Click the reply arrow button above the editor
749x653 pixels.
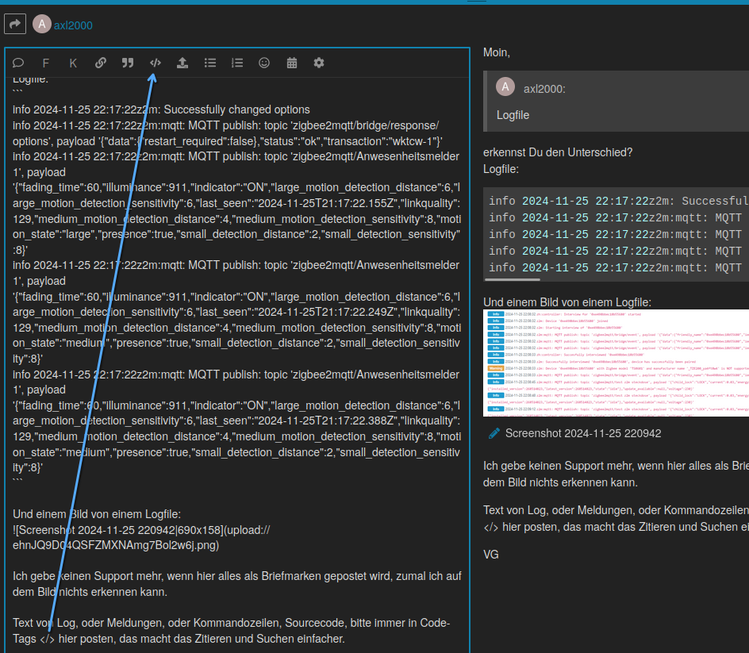pos(15,25)
